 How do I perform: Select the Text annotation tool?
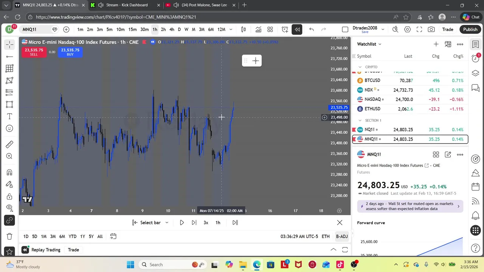coord(9,117)
